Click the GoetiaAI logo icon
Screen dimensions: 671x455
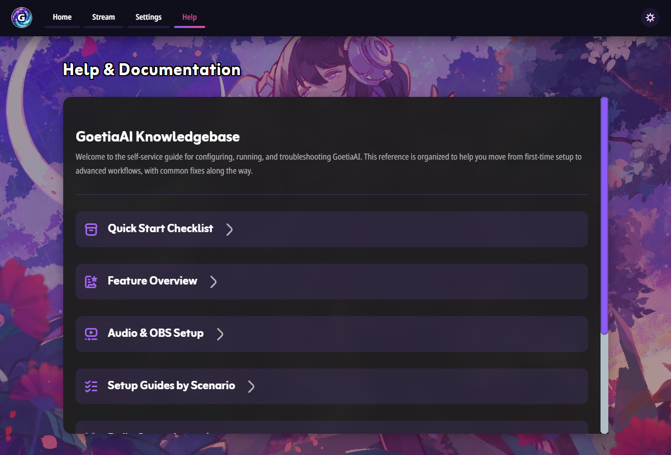click(22, 18)
